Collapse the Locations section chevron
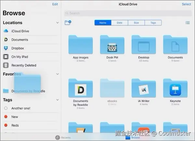Screen dimensions: 195x141 pos(57,23)
